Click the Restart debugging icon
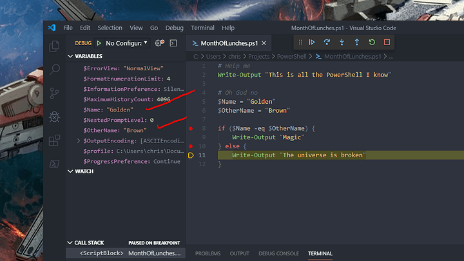The image size is (464, 261). point(372,43)
